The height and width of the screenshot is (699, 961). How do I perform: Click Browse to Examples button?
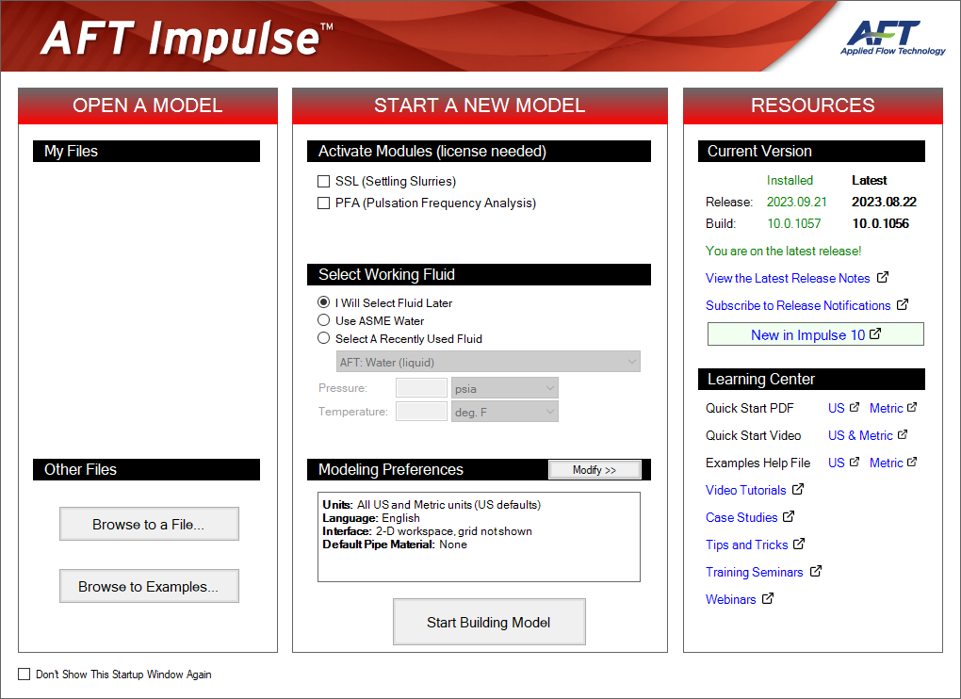[149, 586]
